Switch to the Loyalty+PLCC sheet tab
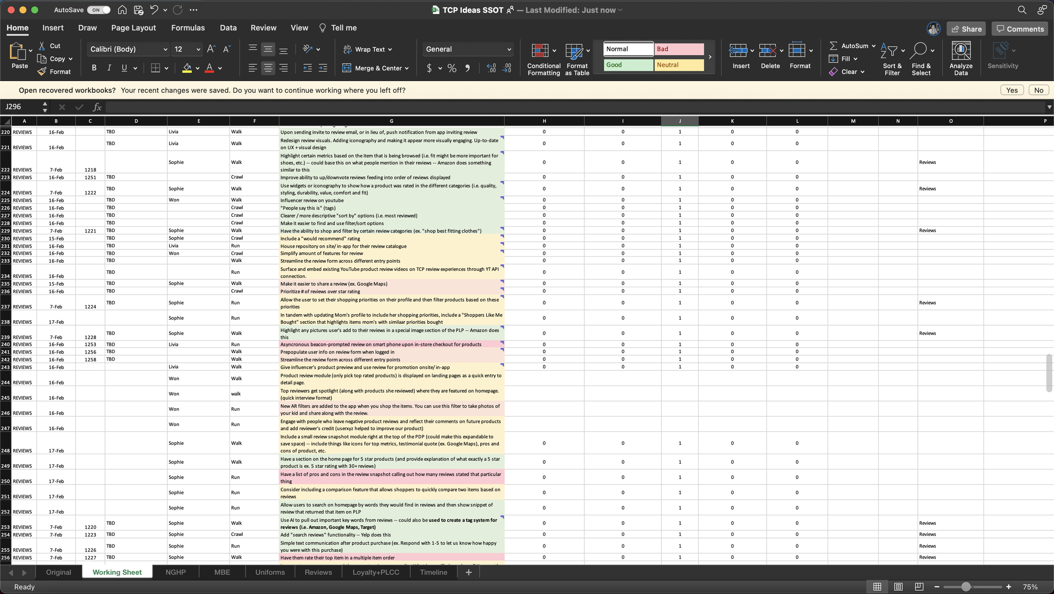Viewport: 1054px width, 594px height. click(x=376, y=572)
